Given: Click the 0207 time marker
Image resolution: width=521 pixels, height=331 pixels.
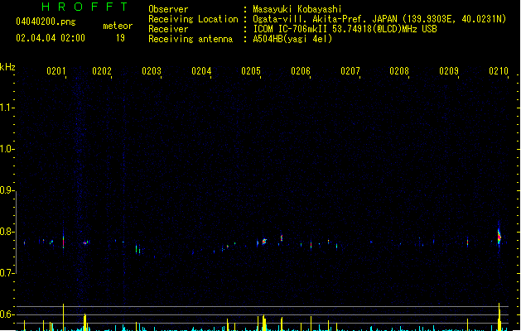Looking at the screenshot, I should (350, 71).
